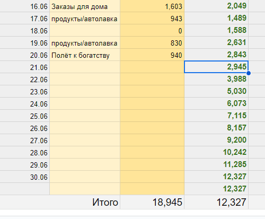Screen dimensions: 265x219
Task: Click the green value 12,327 in the 30.06 row
Action: pyautogui.click(x=216, y=177)
